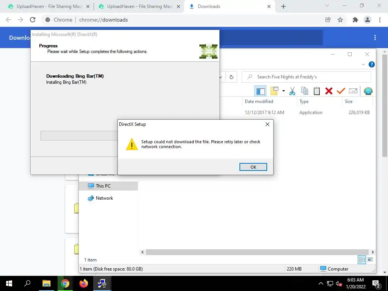Open the taskbar clock 6:03 AM

coord(355,283)
